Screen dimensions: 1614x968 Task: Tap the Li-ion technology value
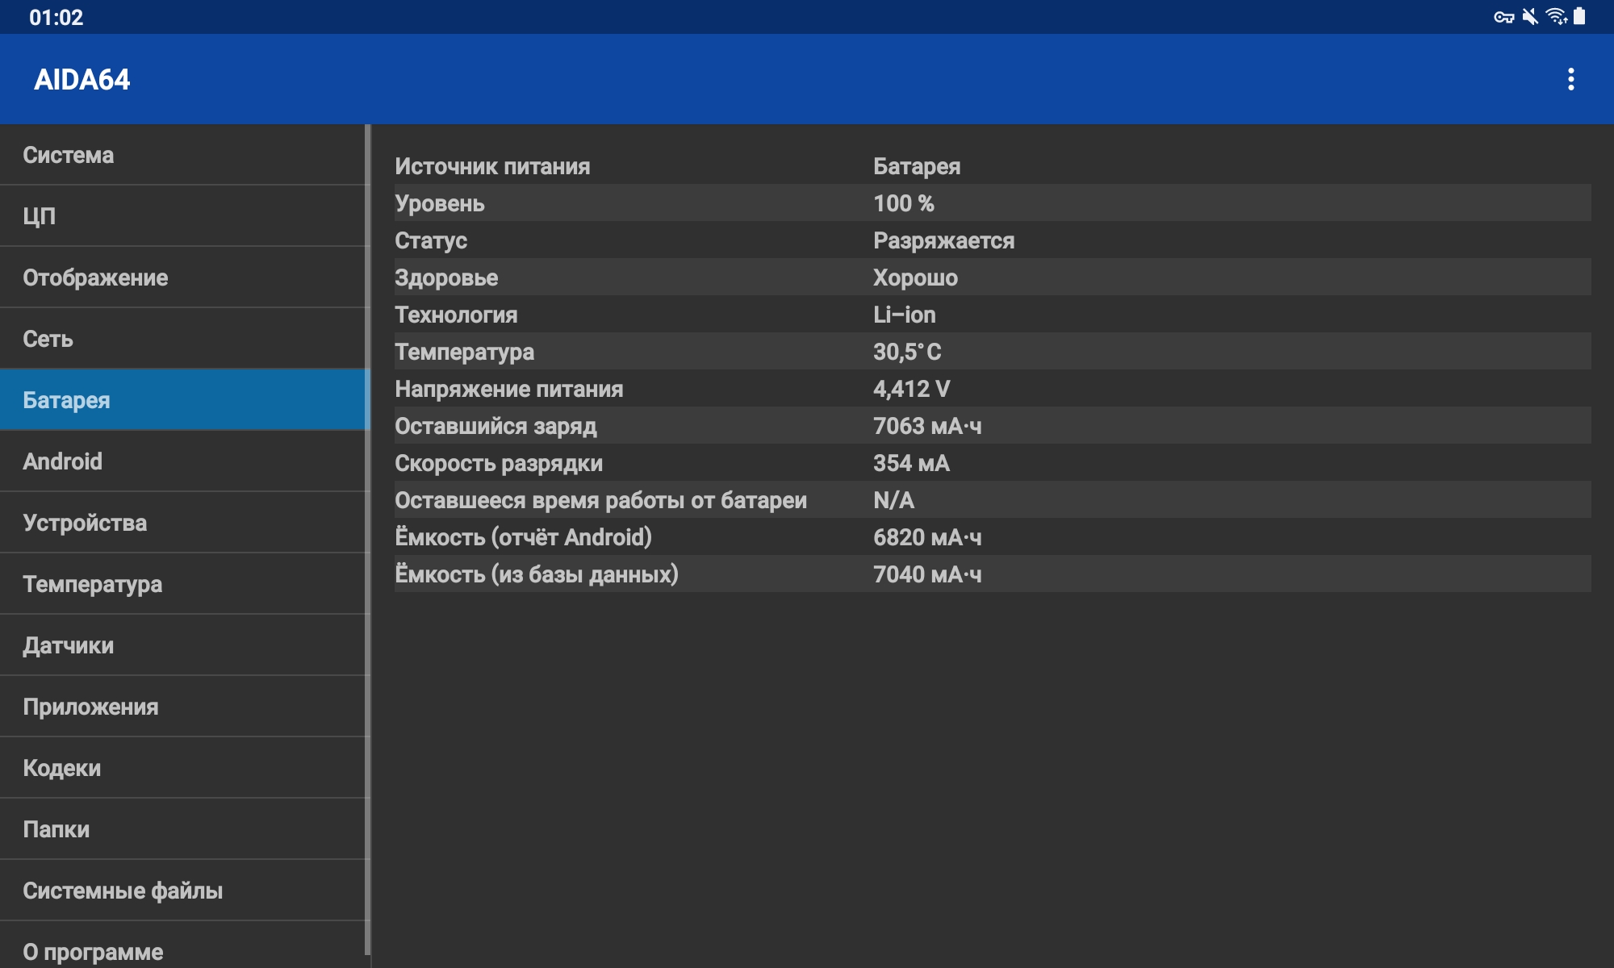pos(905,315)
